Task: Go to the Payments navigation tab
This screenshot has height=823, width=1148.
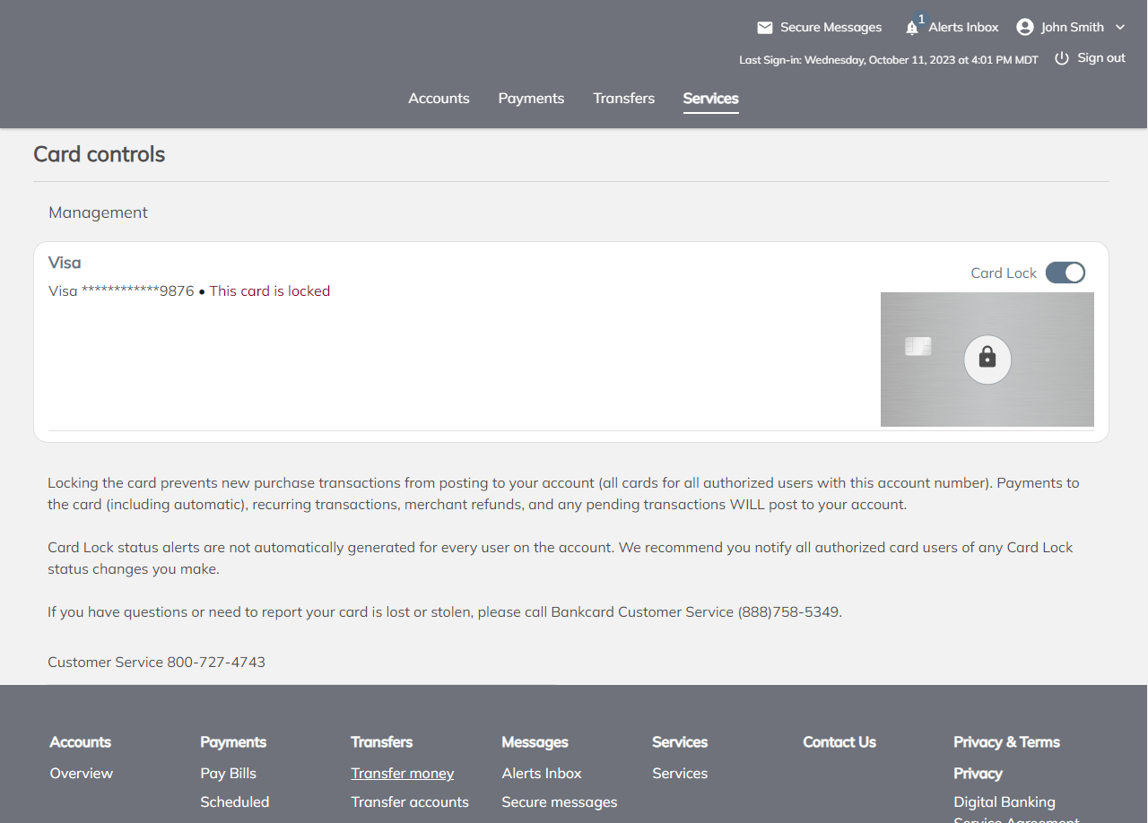Action: tap(531, 99)
